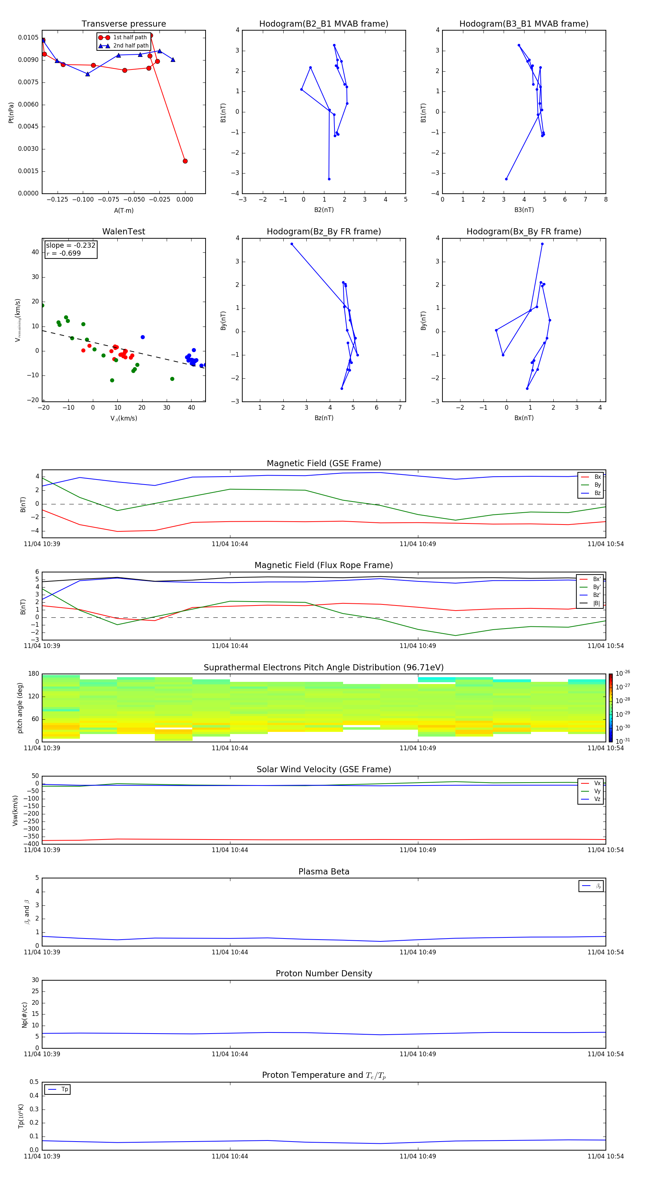Click the bottommost point in the B2_B1 hodogram
This screenshot has width=648, height=1188.
tap(329, 179)
